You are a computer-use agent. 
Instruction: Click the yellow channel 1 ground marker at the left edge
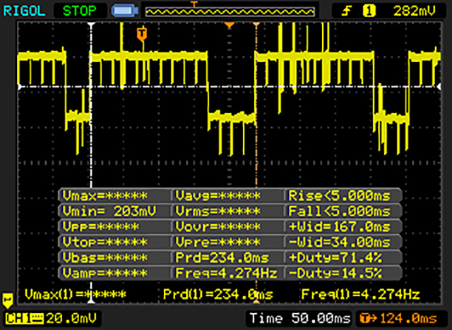coord(8,300)
